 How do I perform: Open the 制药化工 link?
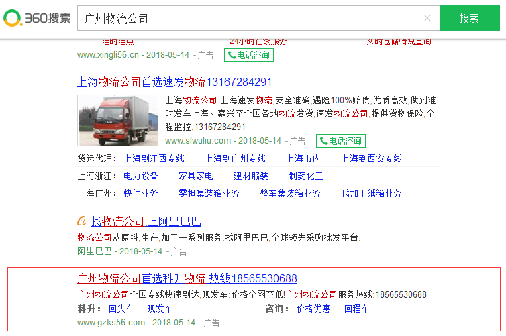(x=306, y=176)
